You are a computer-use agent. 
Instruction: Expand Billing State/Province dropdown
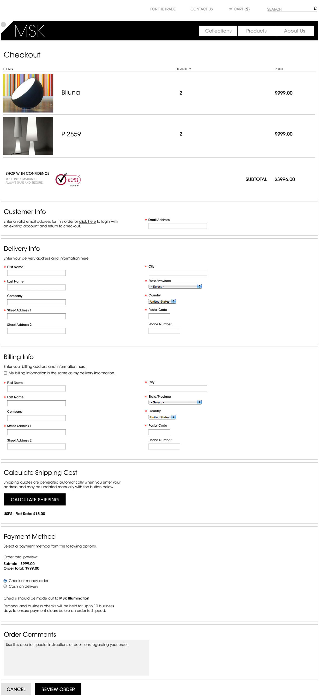tap(175, 402)
